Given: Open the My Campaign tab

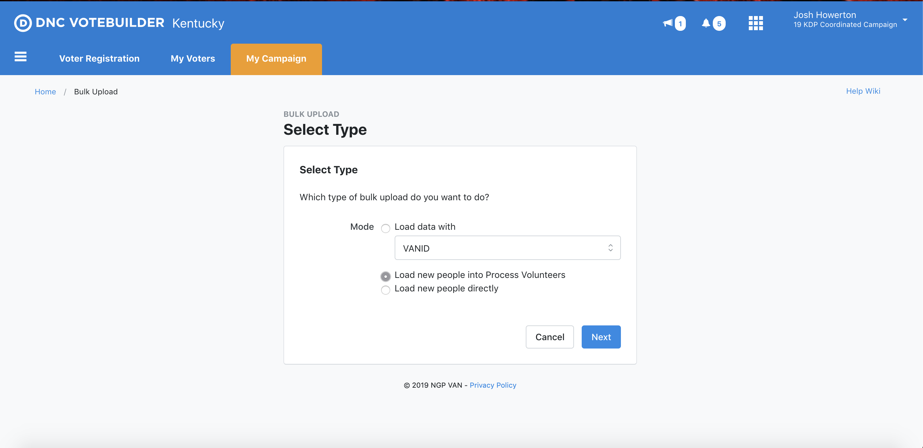Looking at the screenshot, I should [276, 59].
